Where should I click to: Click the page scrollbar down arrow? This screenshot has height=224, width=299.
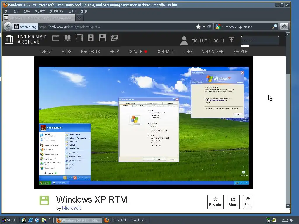point(288,206)
